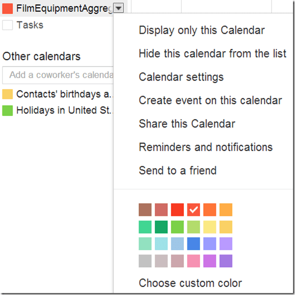This screenshot has width=295, height=295.
Task: Select the checked red-orange color swatch
Action: coord(193,210)
